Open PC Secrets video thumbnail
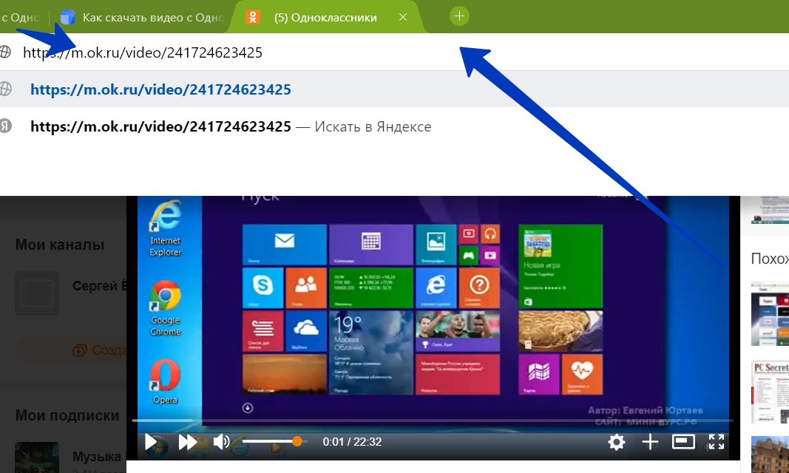789x473 pixels. pyautogui.click(x=770, y=392)
